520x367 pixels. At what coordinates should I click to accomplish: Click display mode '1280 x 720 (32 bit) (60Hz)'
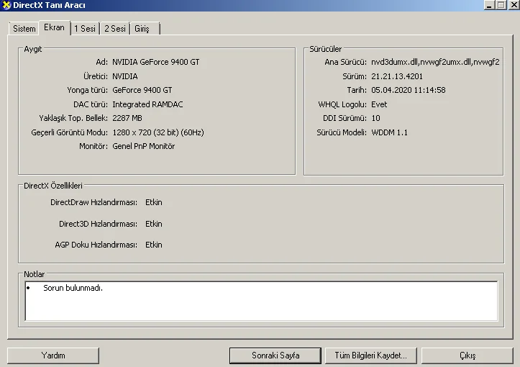[x=158, y=132]
